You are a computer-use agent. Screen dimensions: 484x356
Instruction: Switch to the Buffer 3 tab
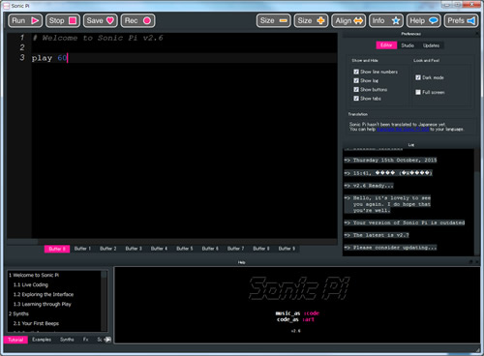click(134, 249)
